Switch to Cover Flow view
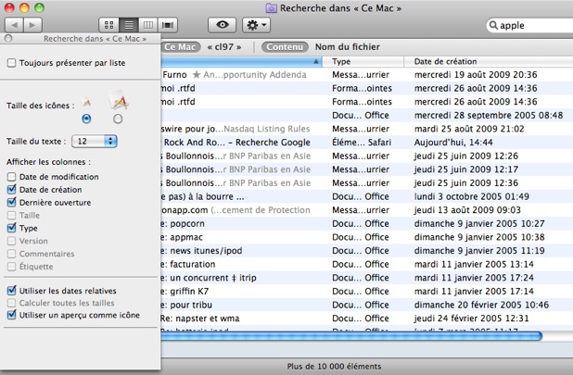The image size is (573, 375). point(168,25)
